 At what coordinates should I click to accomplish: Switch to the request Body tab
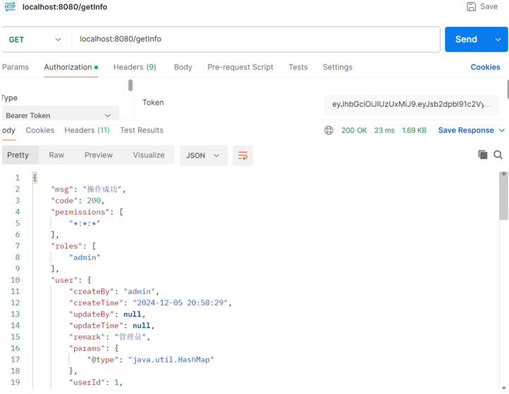point(183,67)
